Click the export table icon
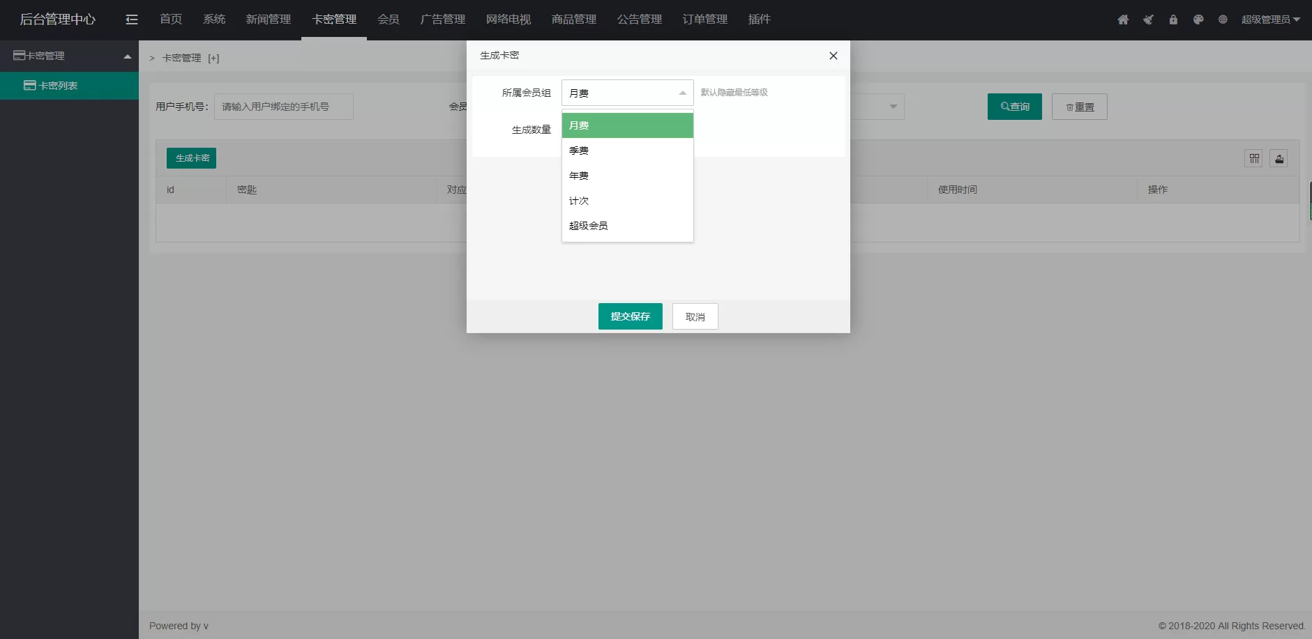1312x639 pixels. [1279, 159]
